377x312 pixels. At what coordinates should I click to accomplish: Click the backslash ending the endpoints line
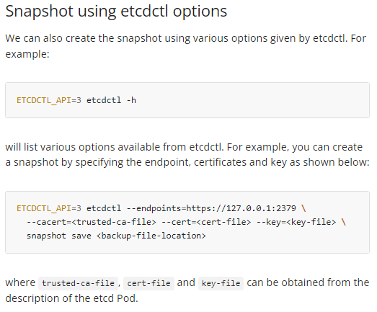[x=303, y=208]
